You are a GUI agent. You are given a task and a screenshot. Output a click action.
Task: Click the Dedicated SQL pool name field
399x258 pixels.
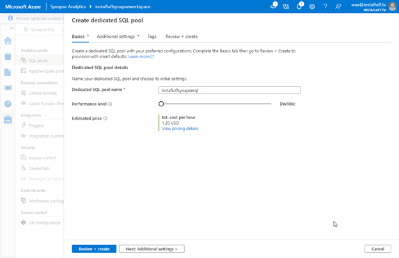pos(230,90)
